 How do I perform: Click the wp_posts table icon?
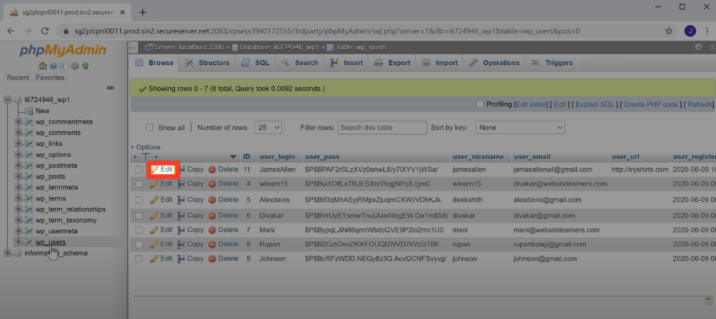[29, 177]
